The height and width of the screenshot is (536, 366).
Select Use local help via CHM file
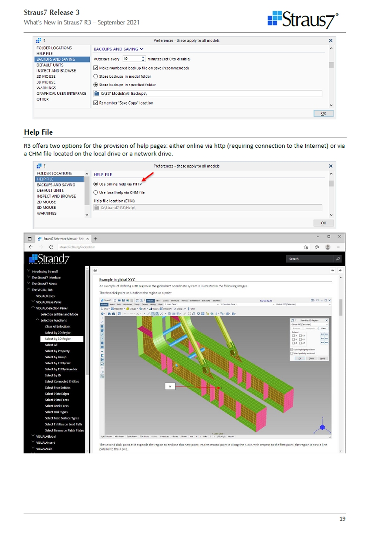tap(96, 193)
